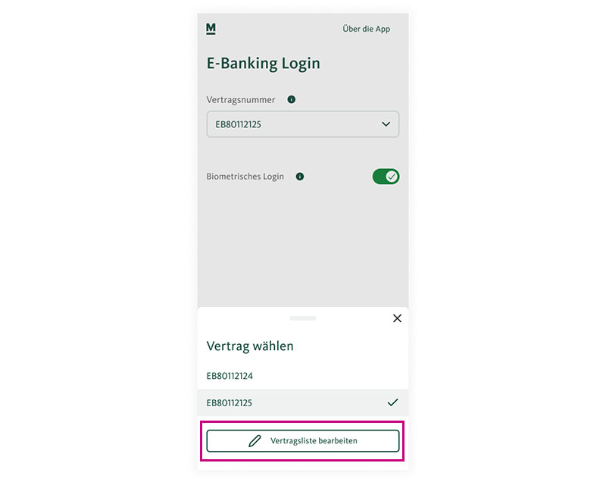
Task: Click the Vertragsliste bearbeiten button
Action: tap(303, 441)
